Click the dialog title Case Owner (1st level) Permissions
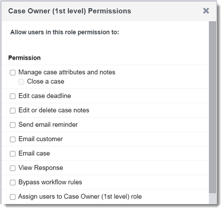 [69, 11]
